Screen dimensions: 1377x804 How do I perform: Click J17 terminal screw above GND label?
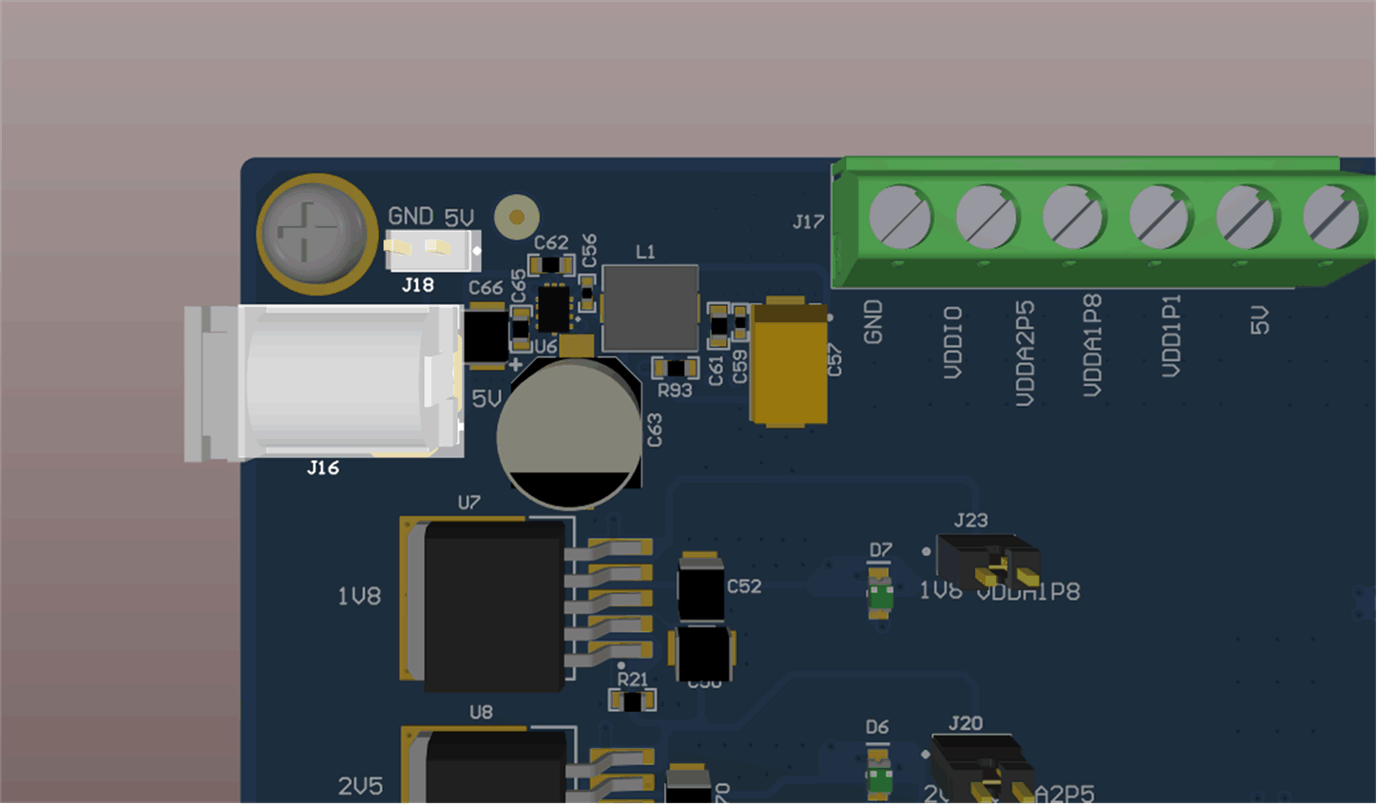(901, 217)
